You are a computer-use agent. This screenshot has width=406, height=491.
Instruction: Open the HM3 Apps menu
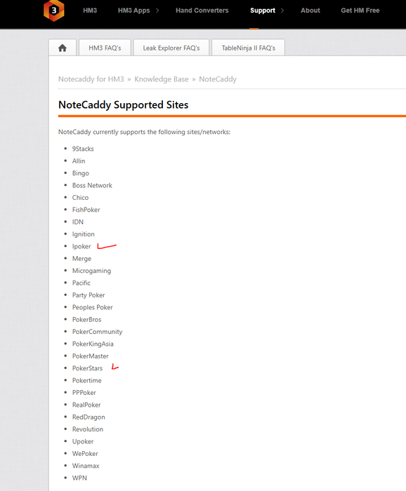pyautogui.click(x=134, y=11)
